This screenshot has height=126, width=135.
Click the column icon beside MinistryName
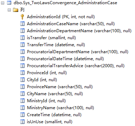tap(22, 108)
